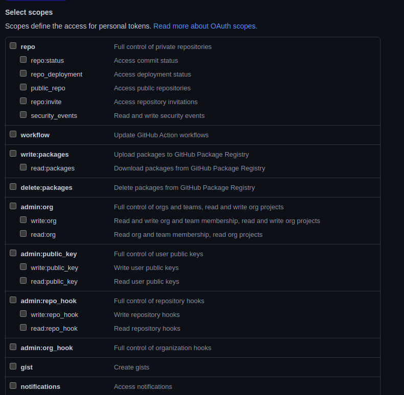Click 'Update GitHub Action workflows' description

(x=161, y=135)
